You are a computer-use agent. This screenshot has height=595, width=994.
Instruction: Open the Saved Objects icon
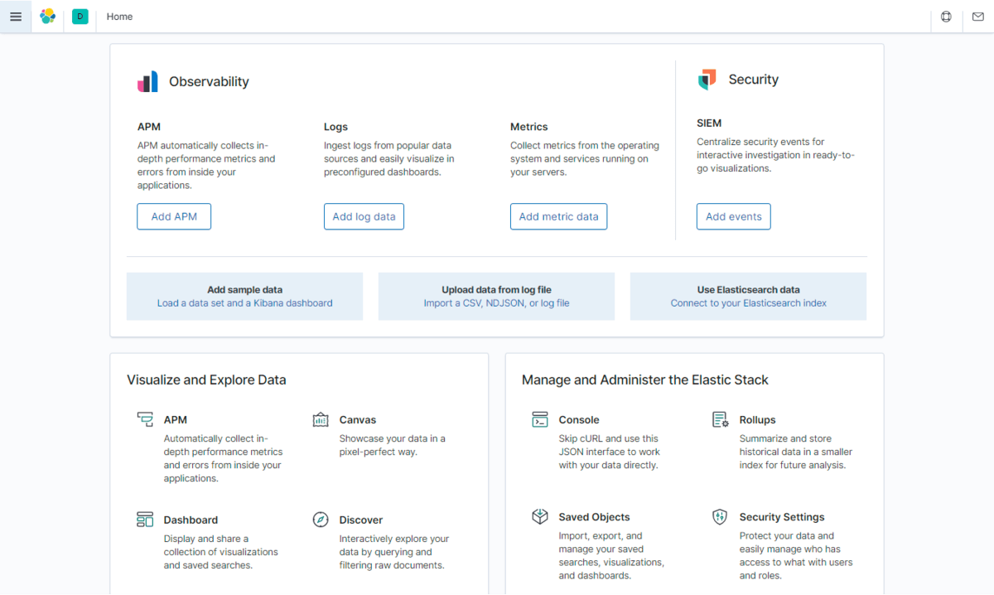[x=540, y=517]
